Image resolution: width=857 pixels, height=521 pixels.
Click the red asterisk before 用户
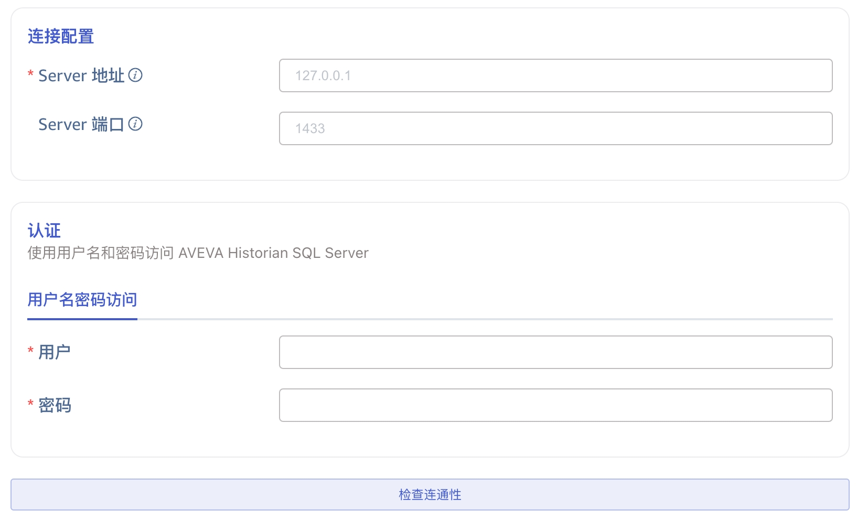pos(30,351)
